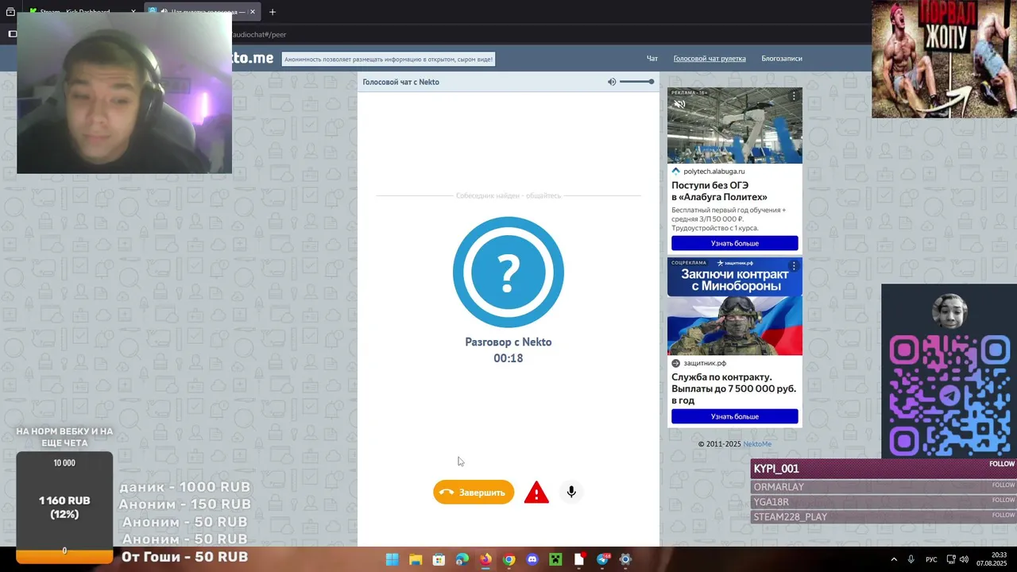Mute your microphone in the voice chat
This screenshot has width=1017, height=572.
pos(571,492)
